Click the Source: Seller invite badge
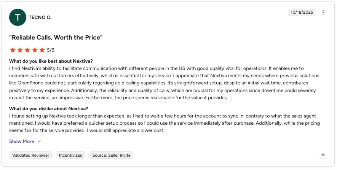The image size is (337, 170). (111, 155)
